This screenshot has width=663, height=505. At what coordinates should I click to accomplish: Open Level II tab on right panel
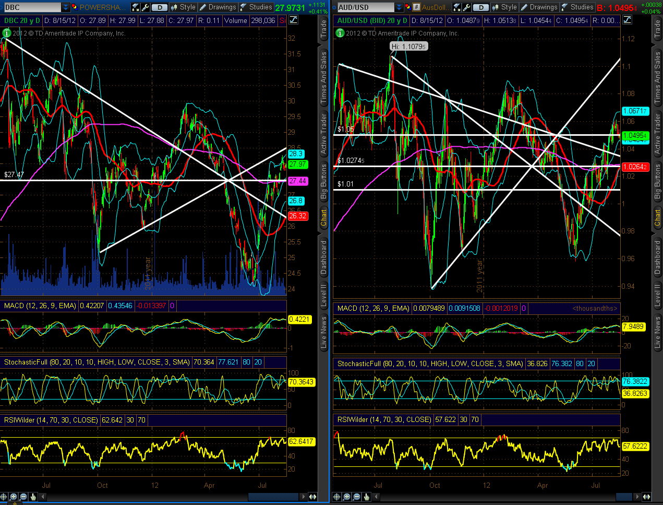point(657,295)
